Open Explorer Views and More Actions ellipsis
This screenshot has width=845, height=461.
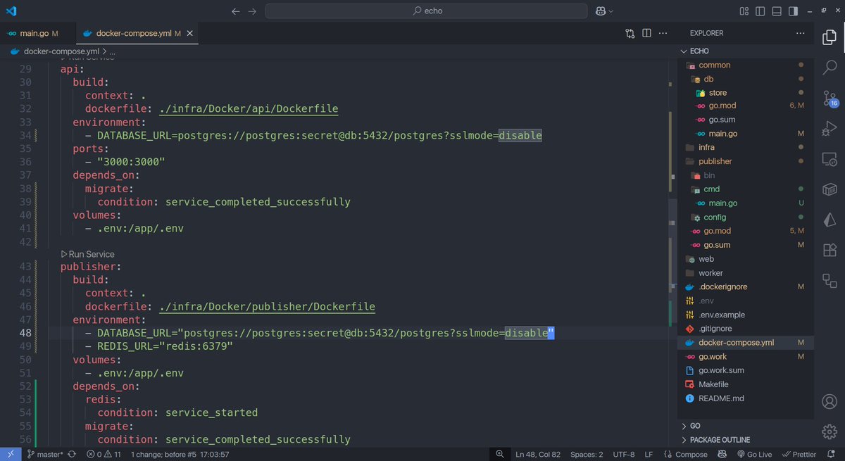800,33
